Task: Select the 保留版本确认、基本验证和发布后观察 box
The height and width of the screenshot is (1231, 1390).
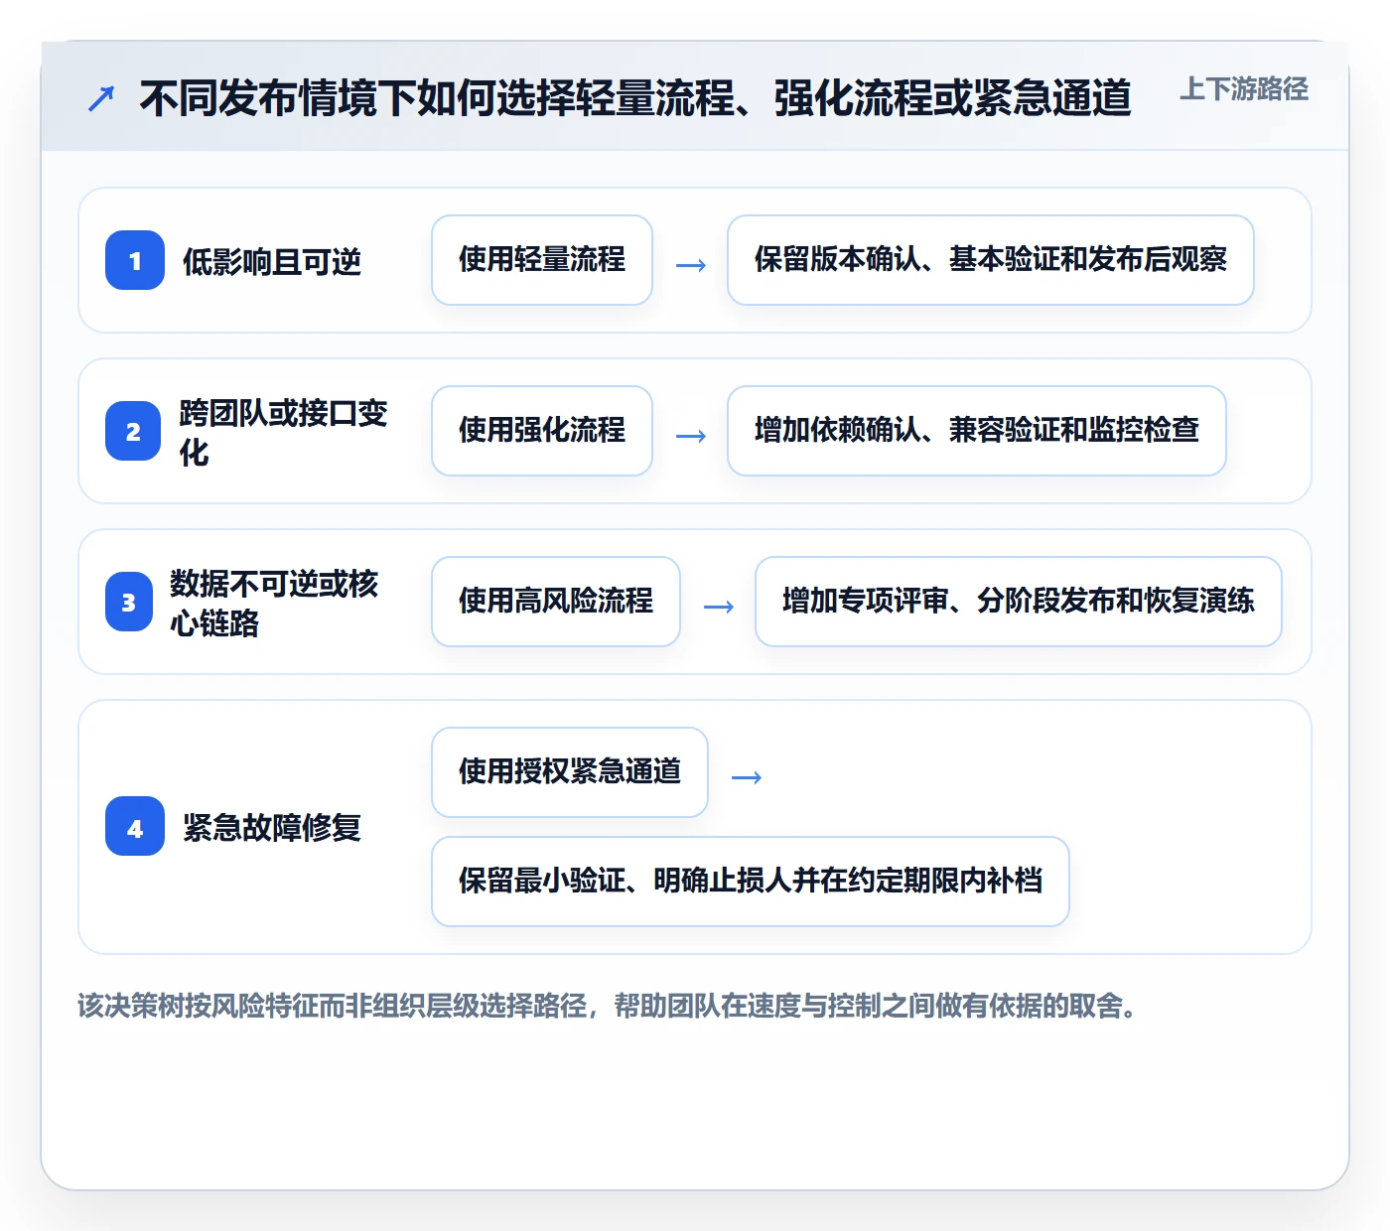Action: (x=991, y=260)
